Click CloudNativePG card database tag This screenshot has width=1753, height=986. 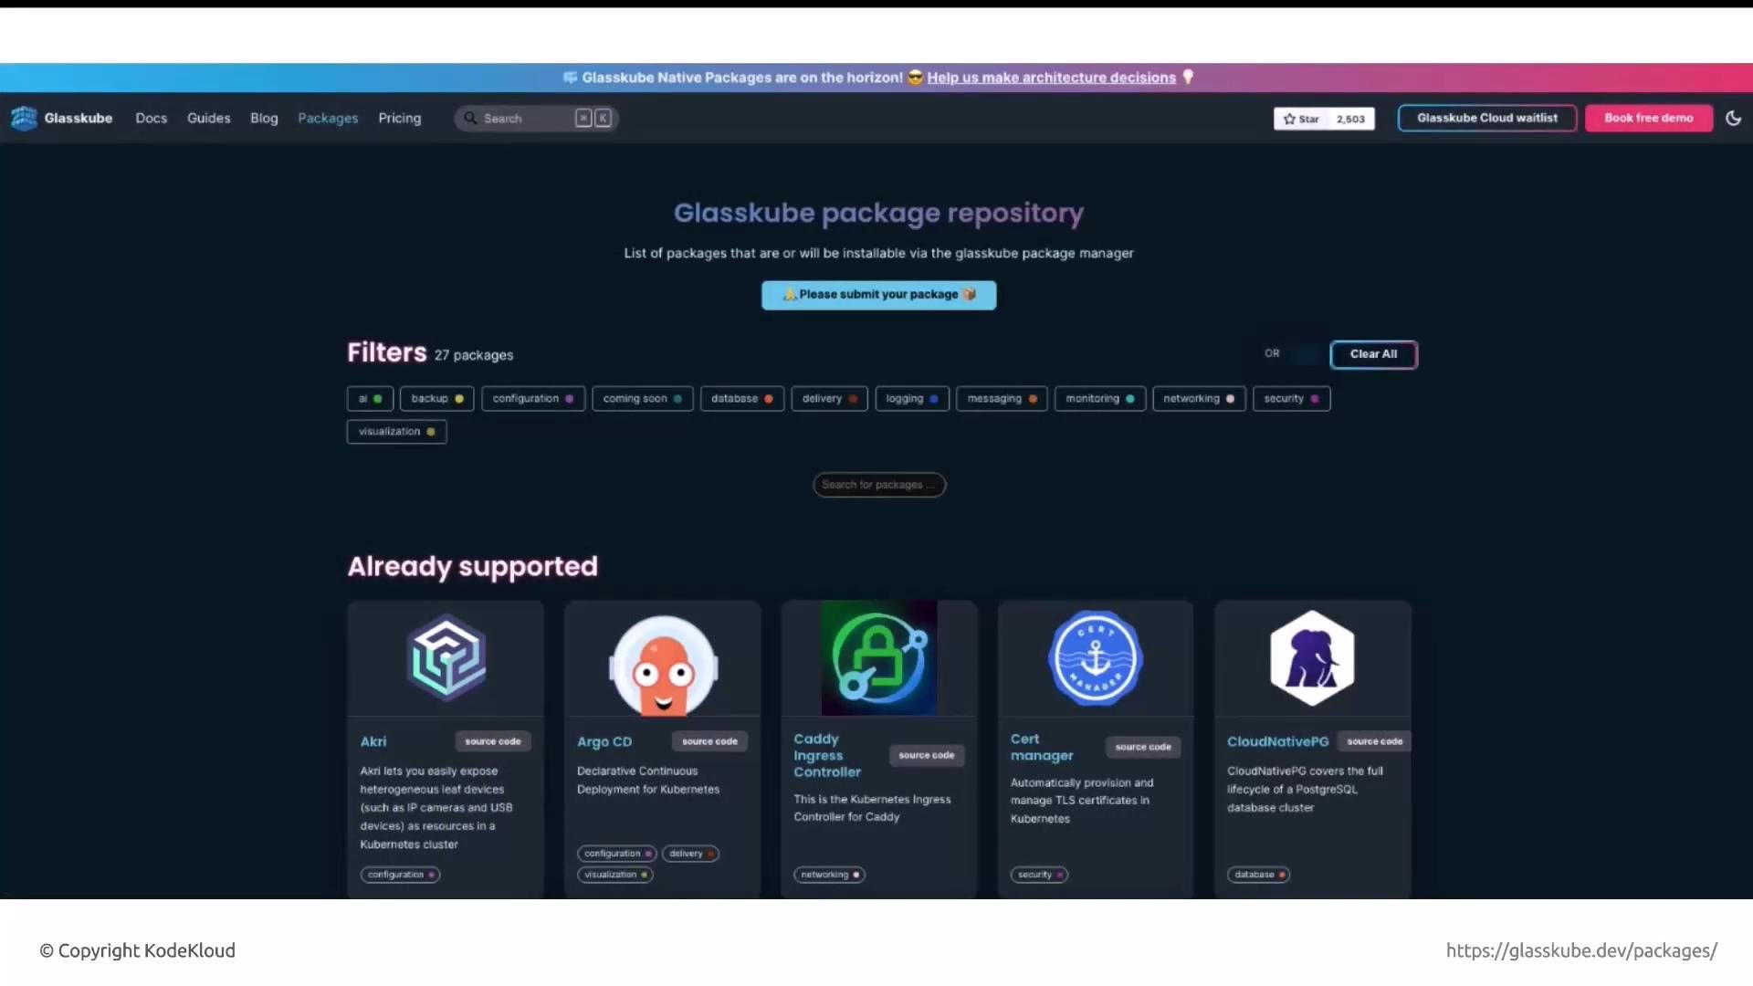(x=1258, y=875)
